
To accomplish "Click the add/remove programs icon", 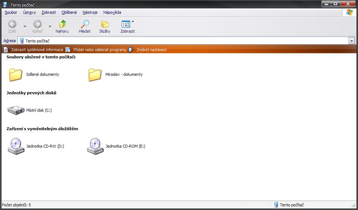I will point(68,50).
